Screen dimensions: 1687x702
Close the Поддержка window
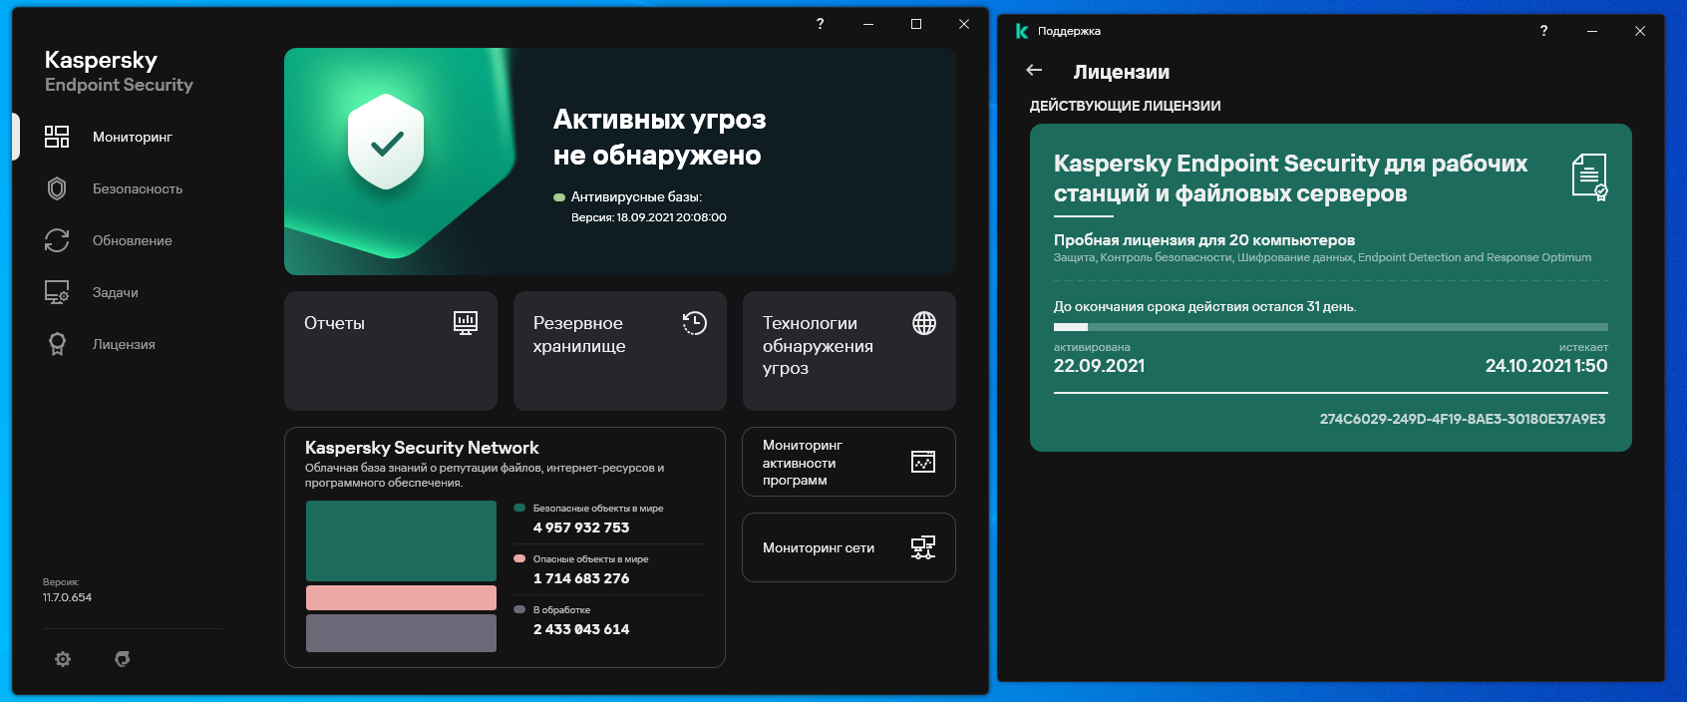pyautogui.click(x=1639, y=31)
